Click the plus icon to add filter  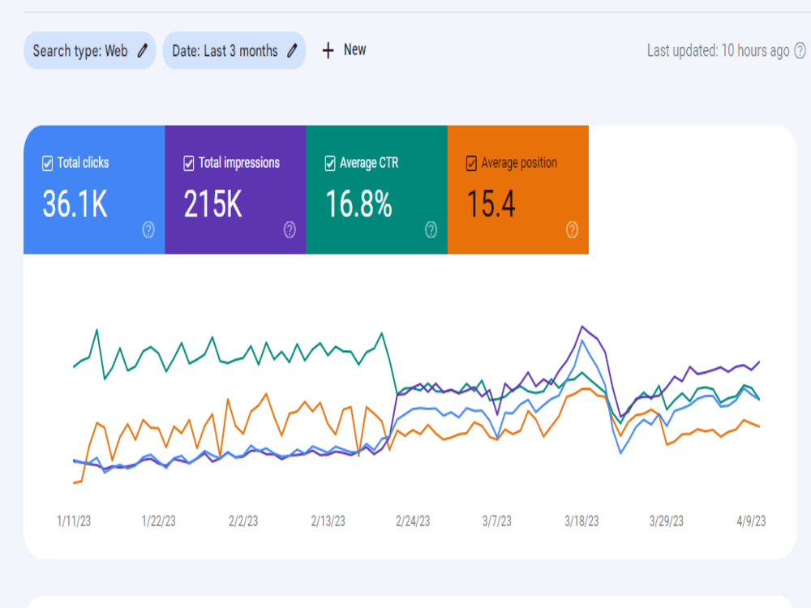[328, 50]
